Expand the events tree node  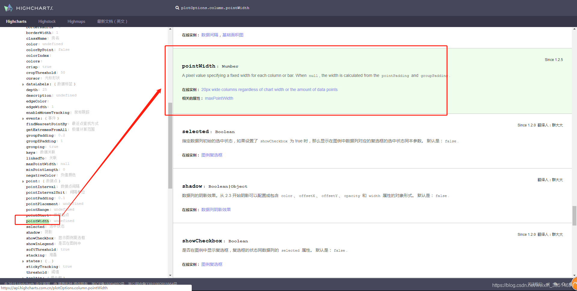[23, 119]
